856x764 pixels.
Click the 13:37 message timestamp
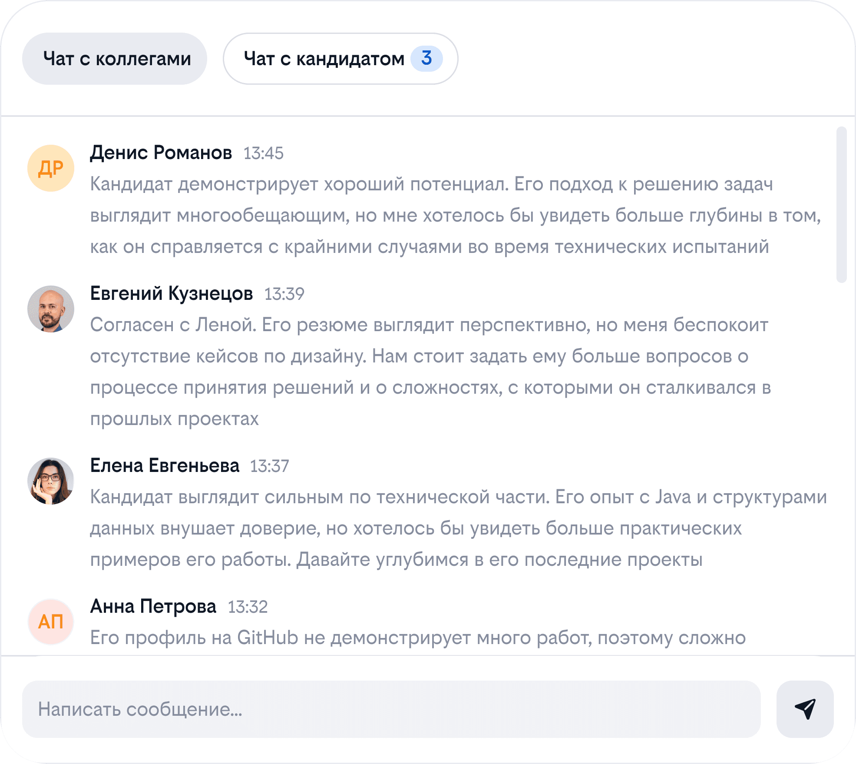(269, 466)
